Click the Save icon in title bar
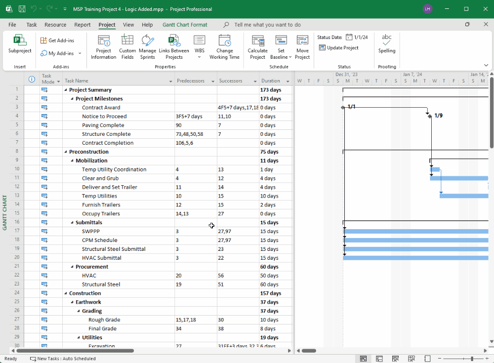The height and width of the screenshot is (363, 494). point(22,9)
